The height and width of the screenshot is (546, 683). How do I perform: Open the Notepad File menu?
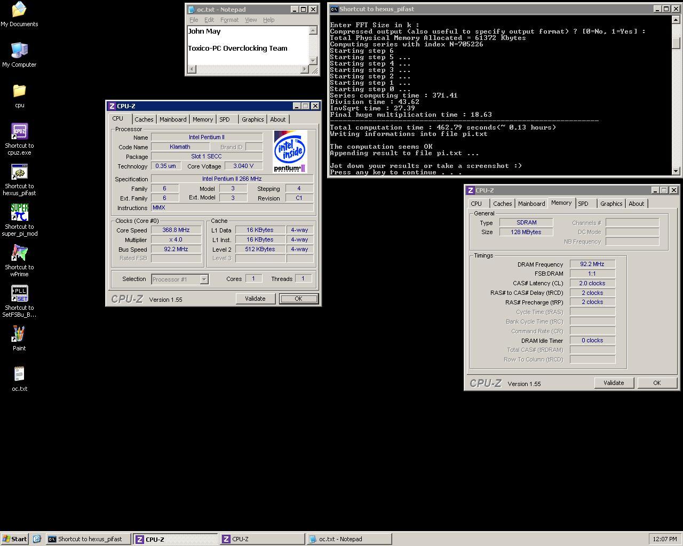click(x=194, y=20)
